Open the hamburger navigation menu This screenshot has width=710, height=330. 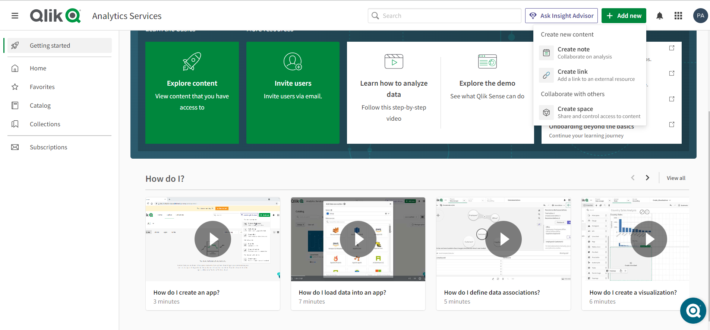[15, 16]
